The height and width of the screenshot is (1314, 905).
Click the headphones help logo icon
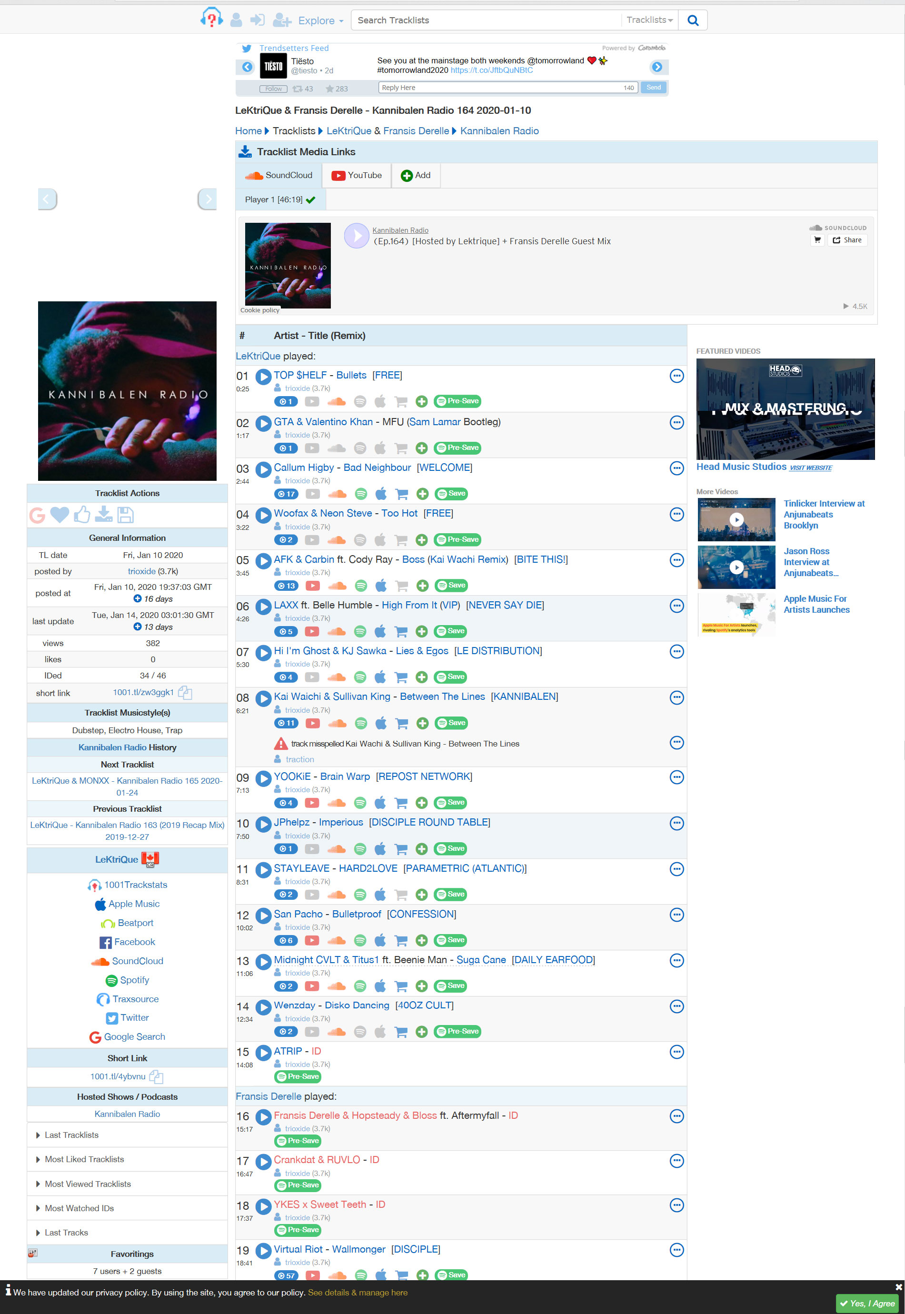[211, 19]
